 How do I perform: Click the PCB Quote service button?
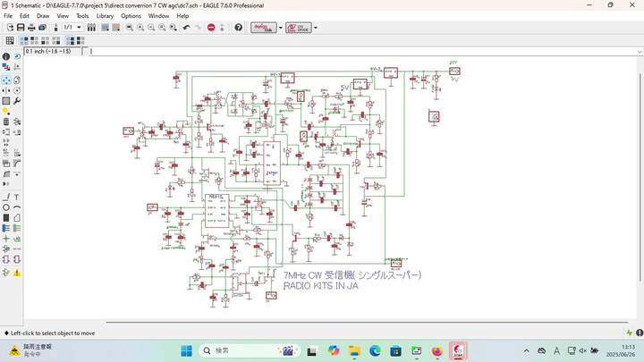pos(298,28)
